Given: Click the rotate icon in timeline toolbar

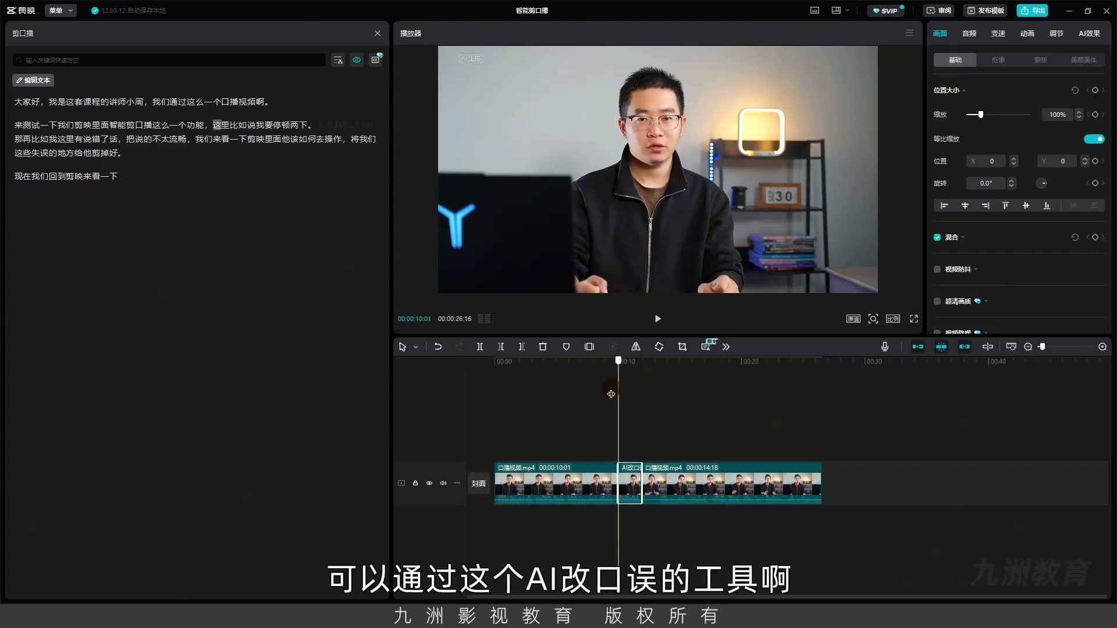Looking at the screenshot, I should 659,347.
